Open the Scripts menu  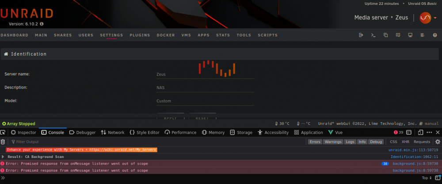point(267,35)
